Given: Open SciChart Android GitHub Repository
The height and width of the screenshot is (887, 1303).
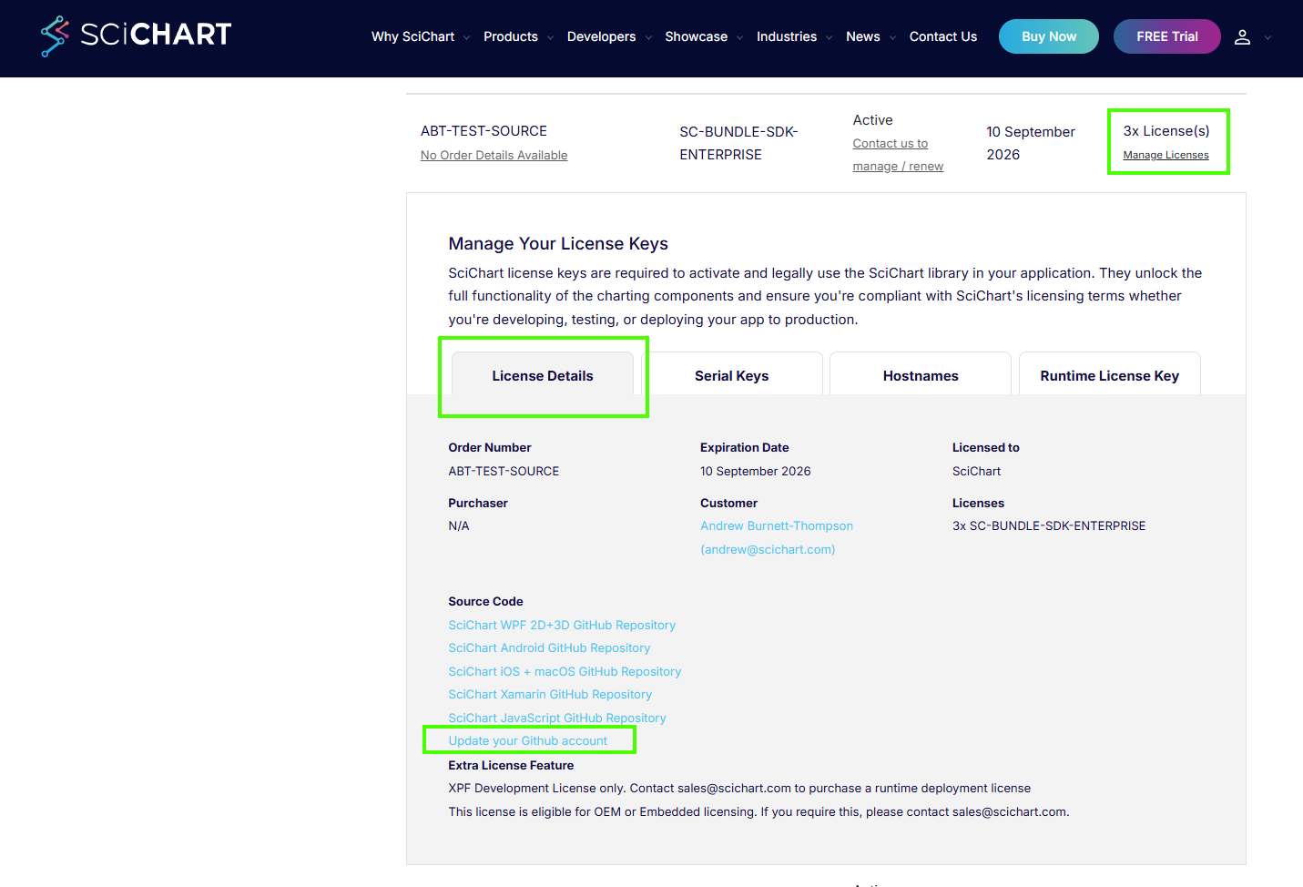Looking at the screenshot, I should [549, 647].
